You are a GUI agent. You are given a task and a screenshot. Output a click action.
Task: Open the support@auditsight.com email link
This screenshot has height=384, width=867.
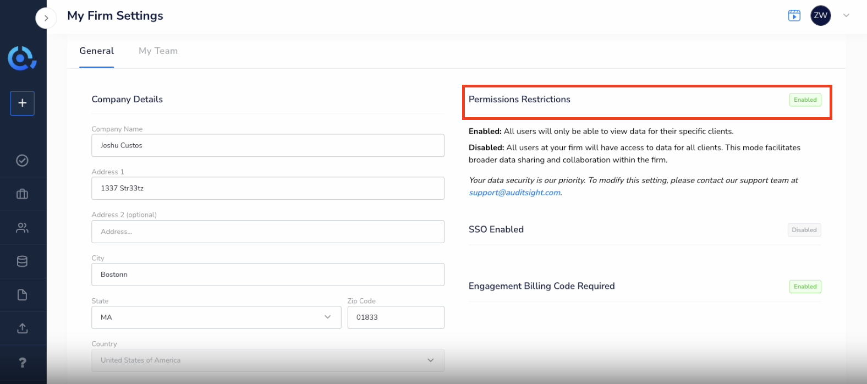pyautogui.click(x=514, y=193)
